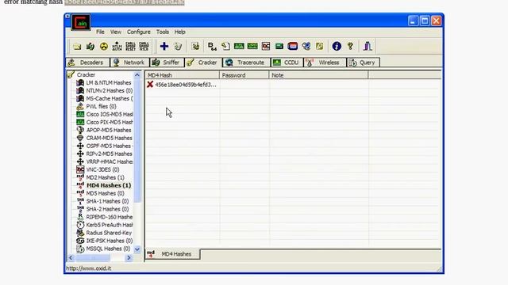Click the yellow note toolbar icon
This screenshot has height=285, width=508.
[x=319, y=47]
